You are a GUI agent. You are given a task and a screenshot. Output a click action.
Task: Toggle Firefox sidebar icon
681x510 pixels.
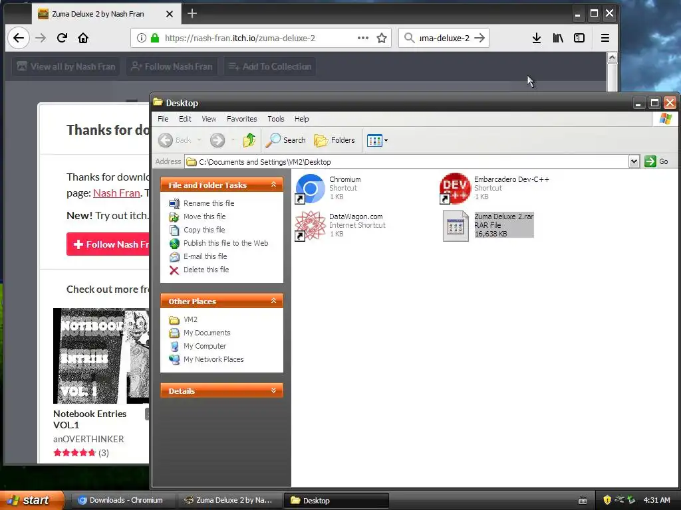point(579,38)
